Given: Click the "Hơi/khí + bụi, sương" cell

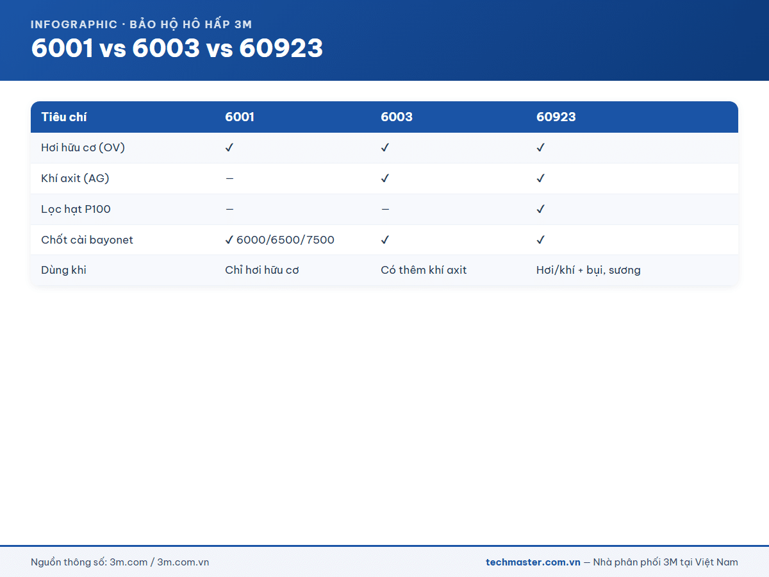Looking at the screenshot, I should [x=588, y=270].
